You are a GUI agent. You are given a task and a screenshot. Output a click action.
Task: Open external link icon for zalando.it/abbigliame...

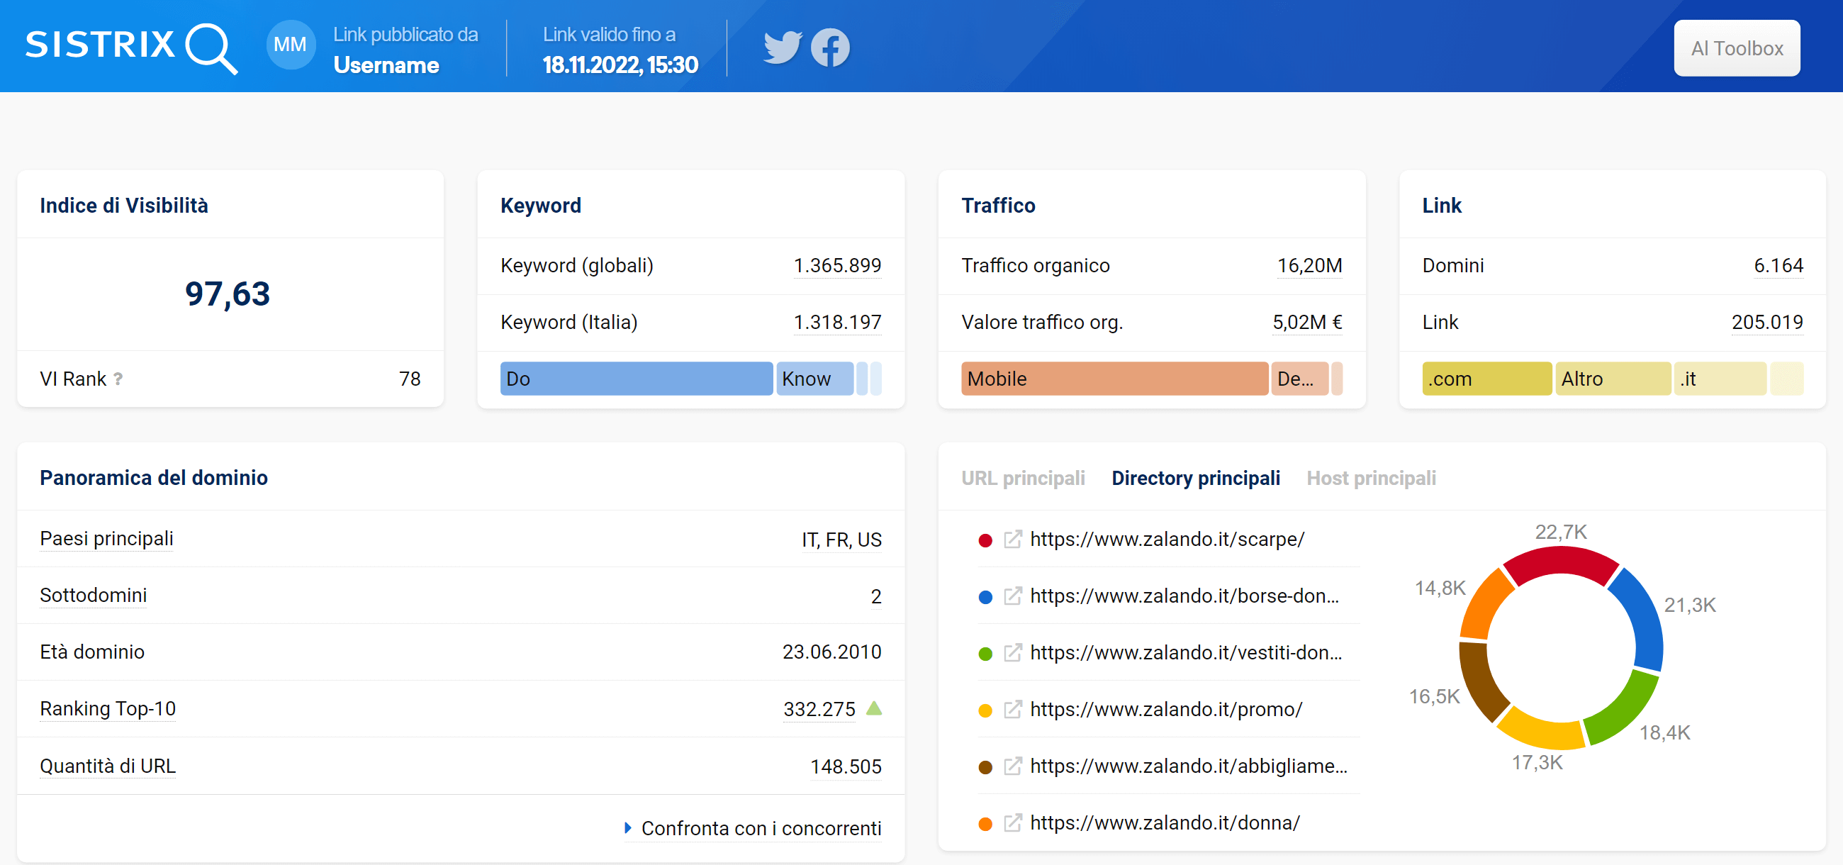1012,766
